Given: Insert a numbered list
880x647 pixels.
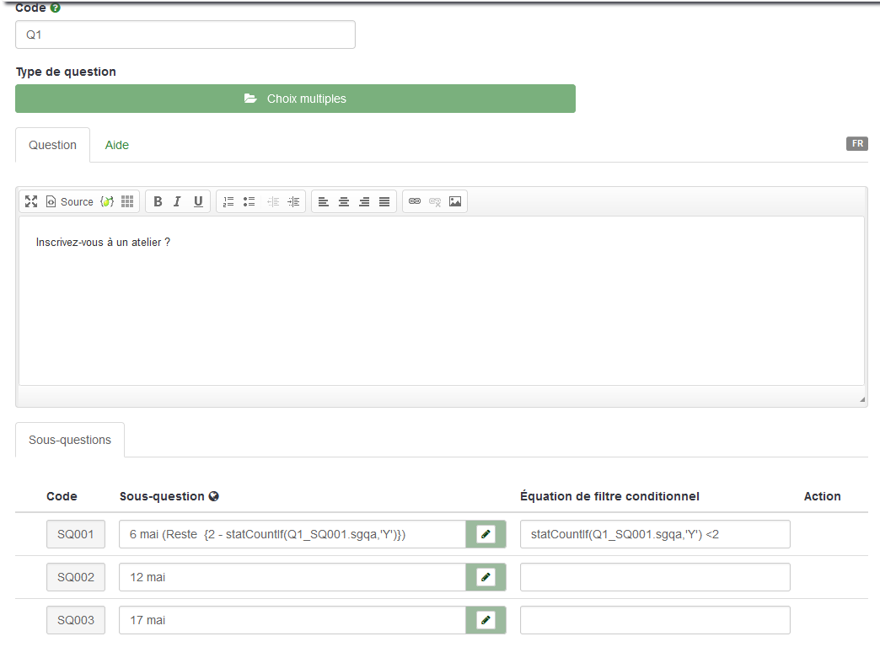Looking at the screenshot, I should (x=228, y=201).
